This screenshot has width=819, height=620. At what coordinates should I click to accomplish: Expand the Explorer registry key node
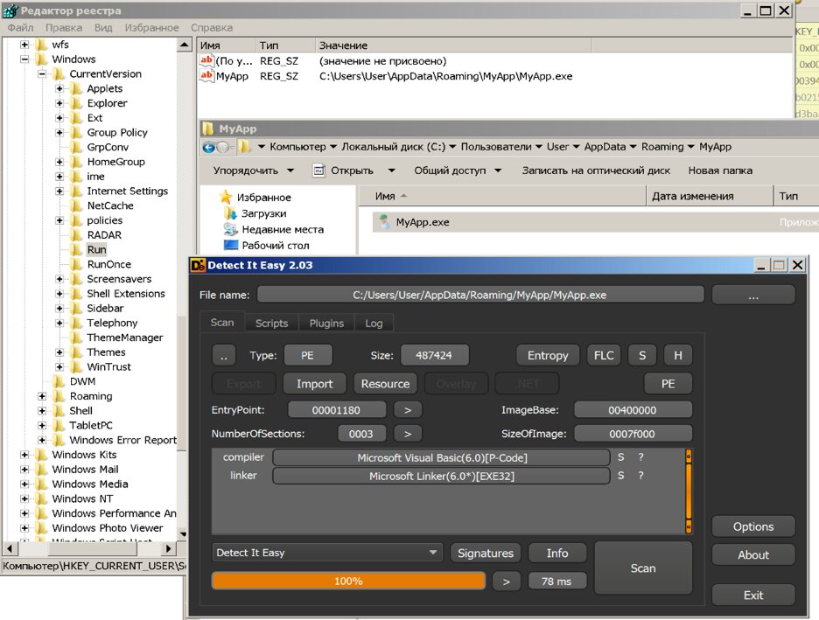59,103
